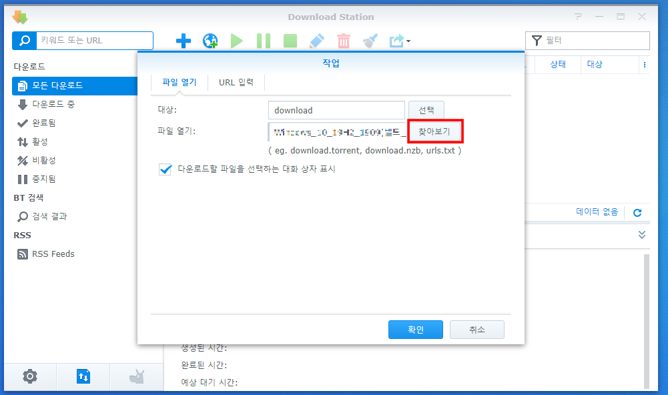This screenshot has height=395, width=668.
Task: Click the greyed rabbit icon at the bottom
Action: [137, 377]
